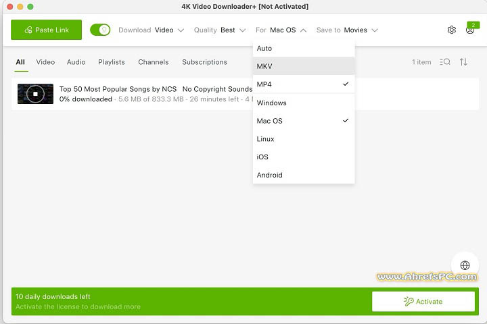
Task: Close the window with red button
Action: click(10, 7)
